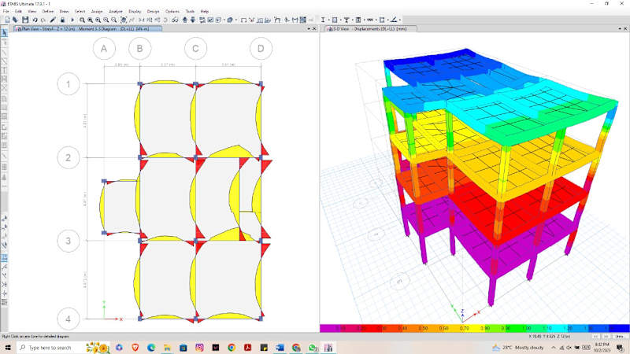
Task: Click the Set Elevation View icon
Action: click(157, 20)
